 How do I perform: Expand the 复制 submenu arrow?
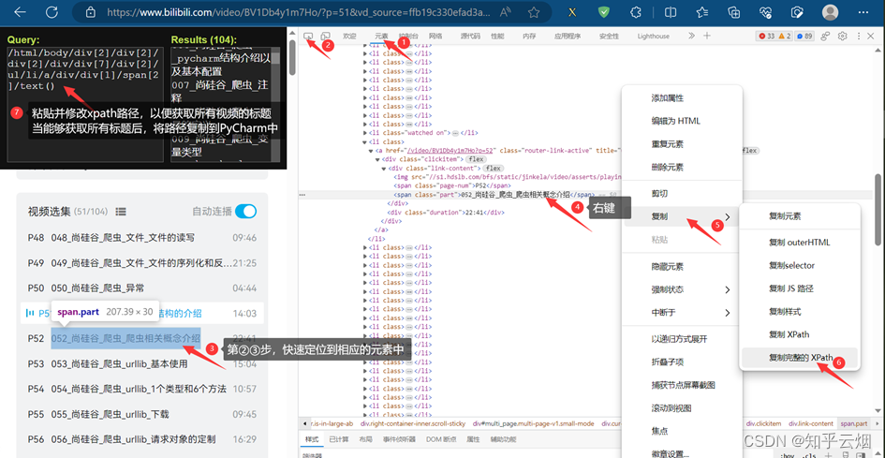728,217
